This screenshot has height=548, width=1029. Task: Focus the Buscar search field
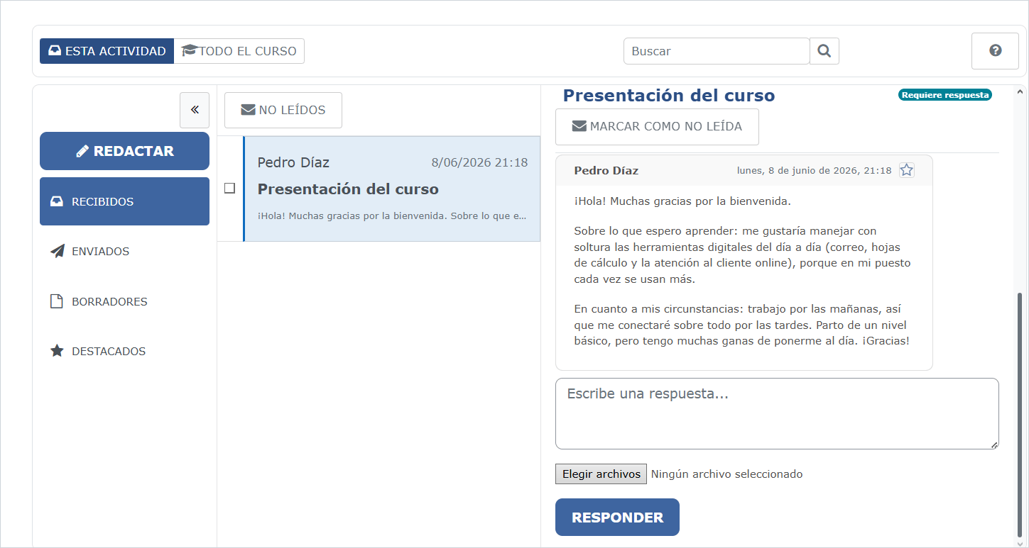(x=717, y=51)
